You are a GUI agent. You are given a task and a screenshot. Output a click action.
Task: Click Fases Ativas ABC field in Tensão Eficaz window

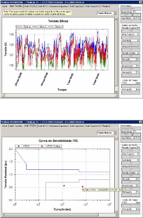coord(126,15)
